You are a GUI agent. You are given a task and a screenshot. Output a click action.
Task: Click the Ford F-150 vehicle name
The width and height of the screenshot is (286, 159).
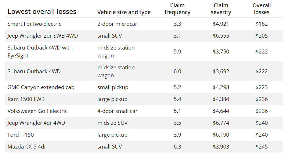(x=21, y=135)
